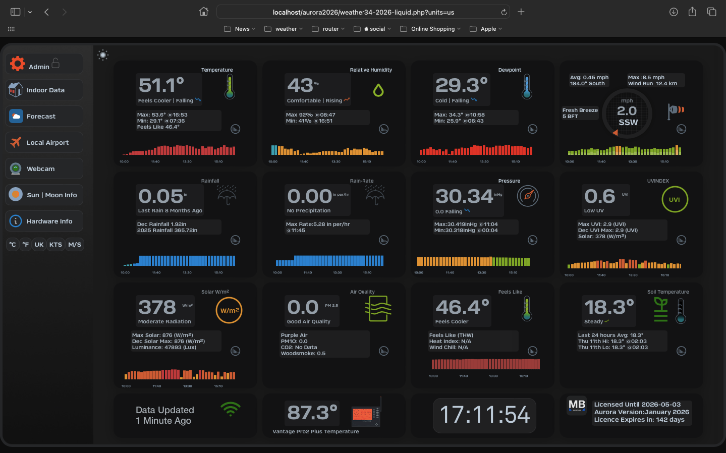The height and width of the screenshot is (453, 726).
Task: Expand the Online Shopping bookmarks folder
Action: (x=431, y=29)
